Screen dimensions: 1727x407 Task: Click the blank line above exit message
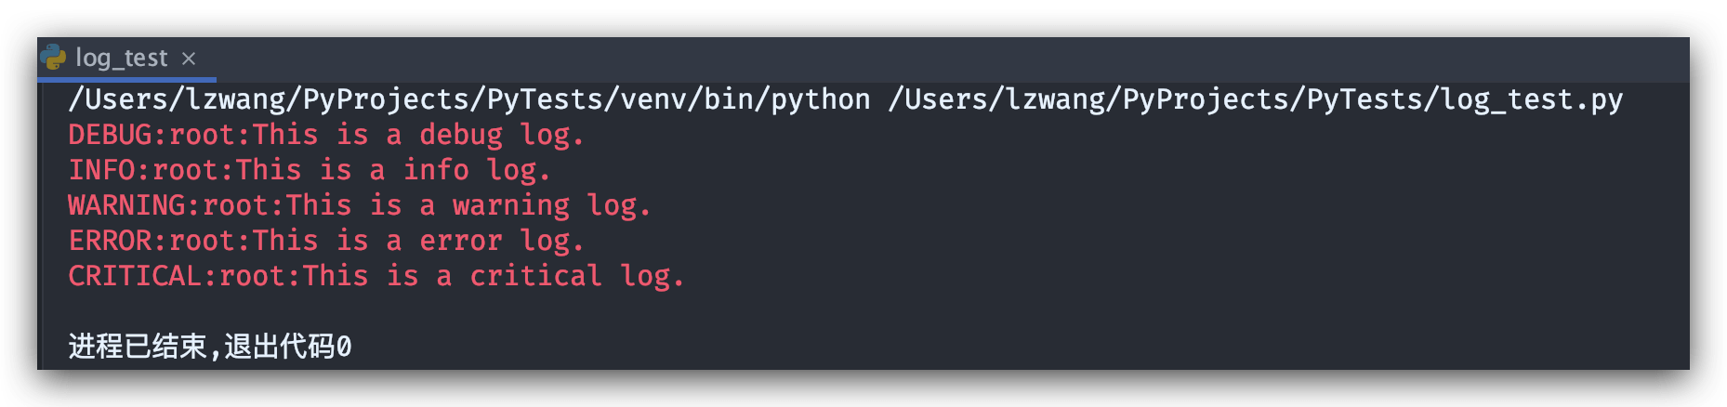pyautogui.click(x=863, y=311)
